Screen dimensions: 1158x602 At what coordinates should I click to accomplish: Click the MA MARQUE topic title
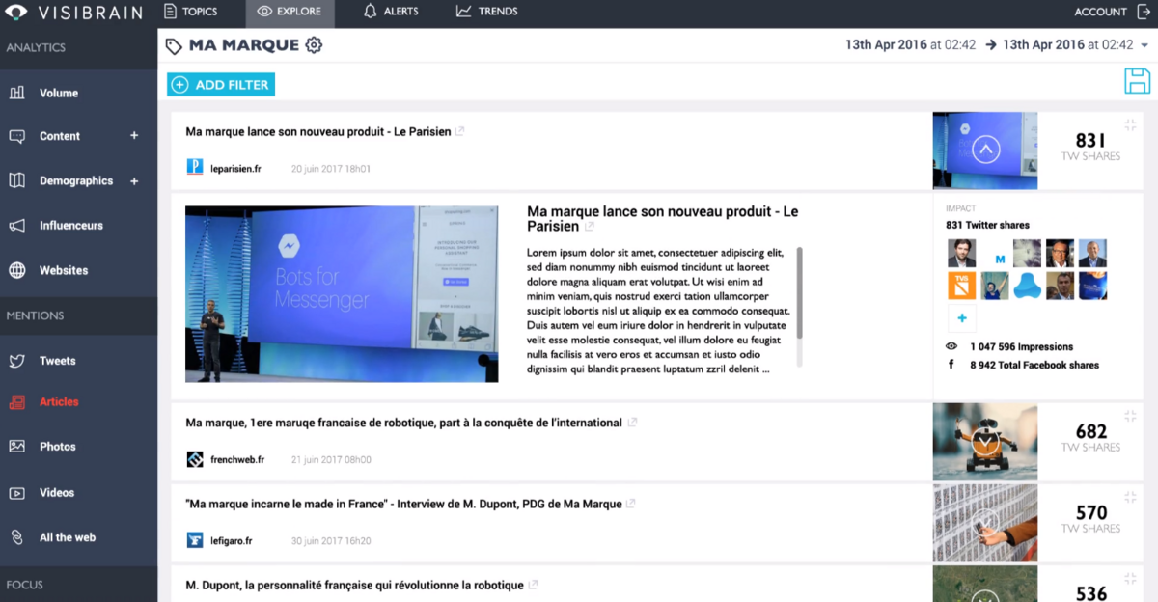pyautogui.click(x=244, y=45)
